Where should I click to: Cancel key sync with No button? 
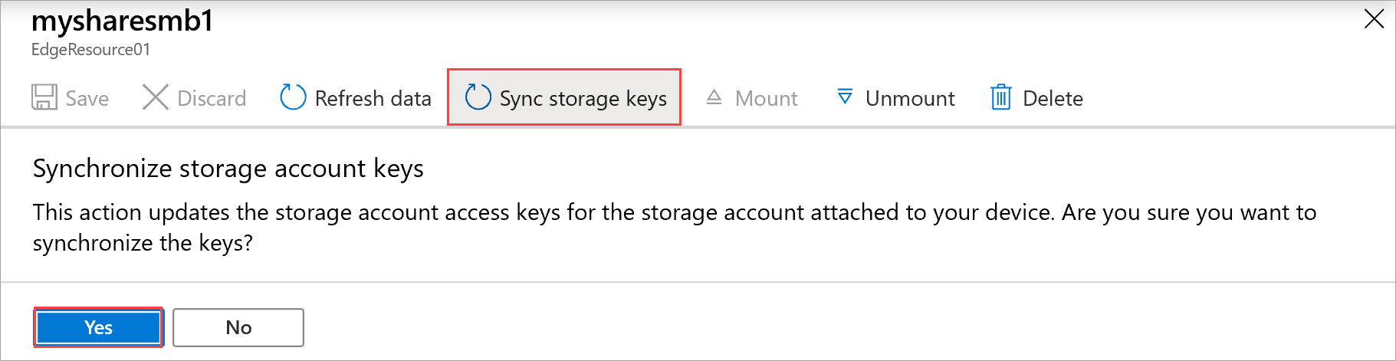(x=238, y=327)
